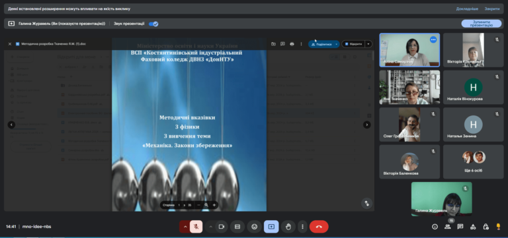Select Яна Ткаченко video tile
508x238 pixels.
[x=409, y=87]
